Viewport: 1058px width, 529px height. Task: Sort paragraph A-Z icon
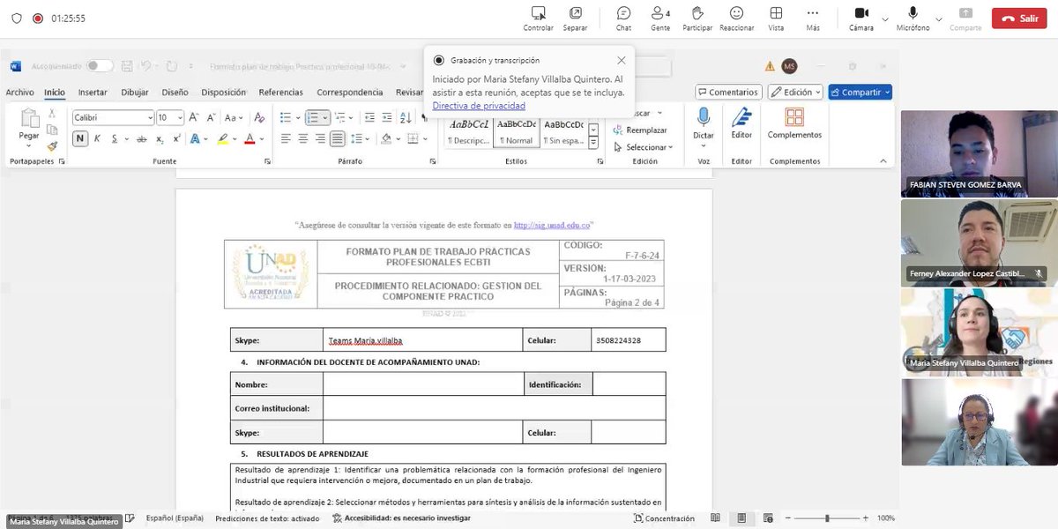tap(406, 117)
